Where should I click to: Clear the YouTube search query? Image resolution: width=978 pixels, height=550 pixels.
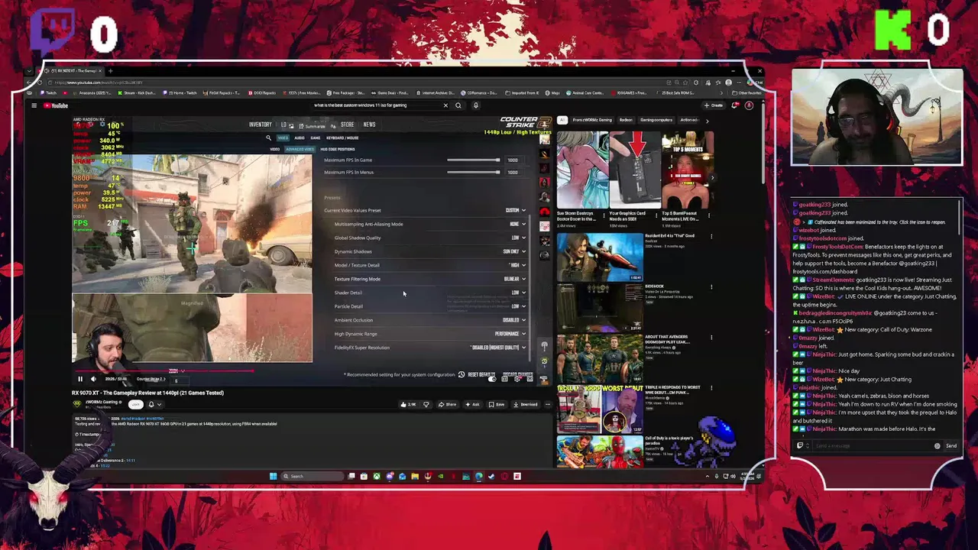[445, 105]
